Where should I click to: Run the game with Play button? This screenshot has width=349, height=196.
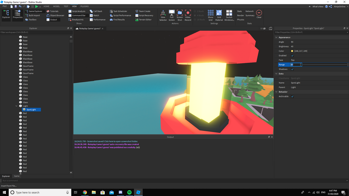click(x=37, y=6)
